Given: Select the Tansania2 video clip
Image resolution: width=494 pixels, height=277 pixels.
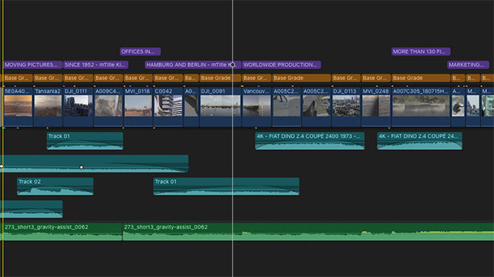Looking at the screenshot, I should 48,107.
